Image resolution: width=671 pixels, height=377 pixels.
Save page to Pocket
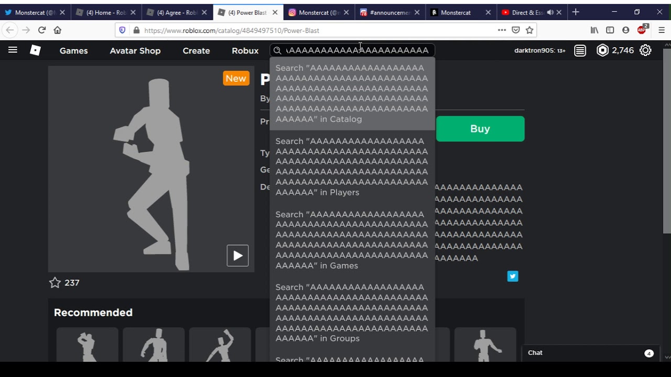[516, 30]
